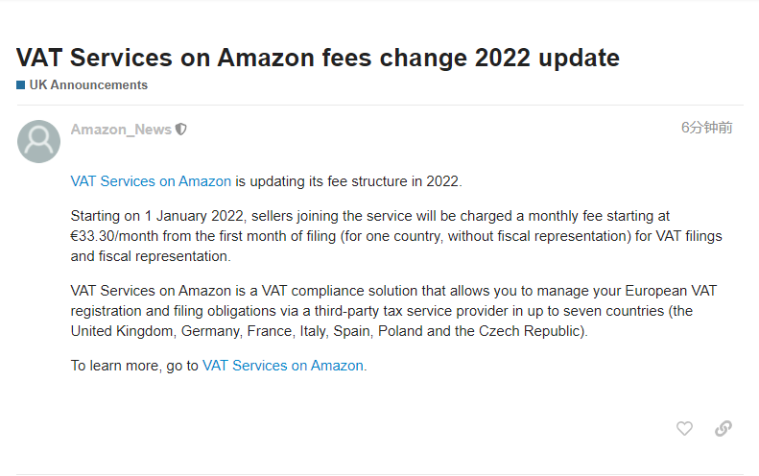Viewport: 759px width, 476px height.
Task: Open the Amazon_News username profile
Action: pyautogui.click(x=121, y=130)
